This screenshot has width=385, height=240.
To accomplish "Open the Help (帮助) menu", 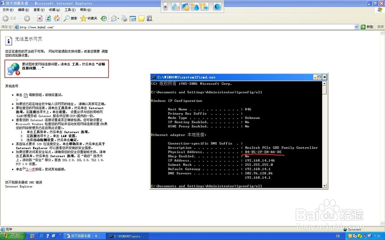I will coord(85,10).
